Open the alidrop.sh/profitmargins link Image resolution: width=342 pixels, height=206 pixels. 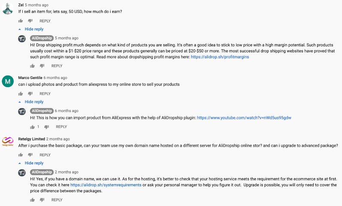220,57
